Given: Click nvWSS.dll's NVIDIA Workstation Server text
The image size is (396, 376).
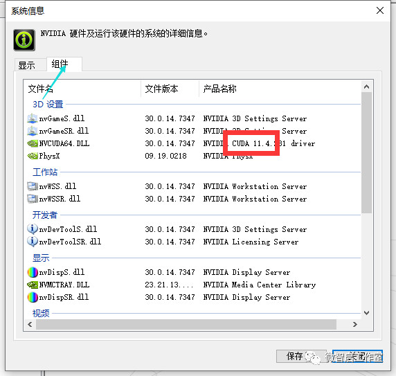Looking at the screenshot, I should 255,186.
